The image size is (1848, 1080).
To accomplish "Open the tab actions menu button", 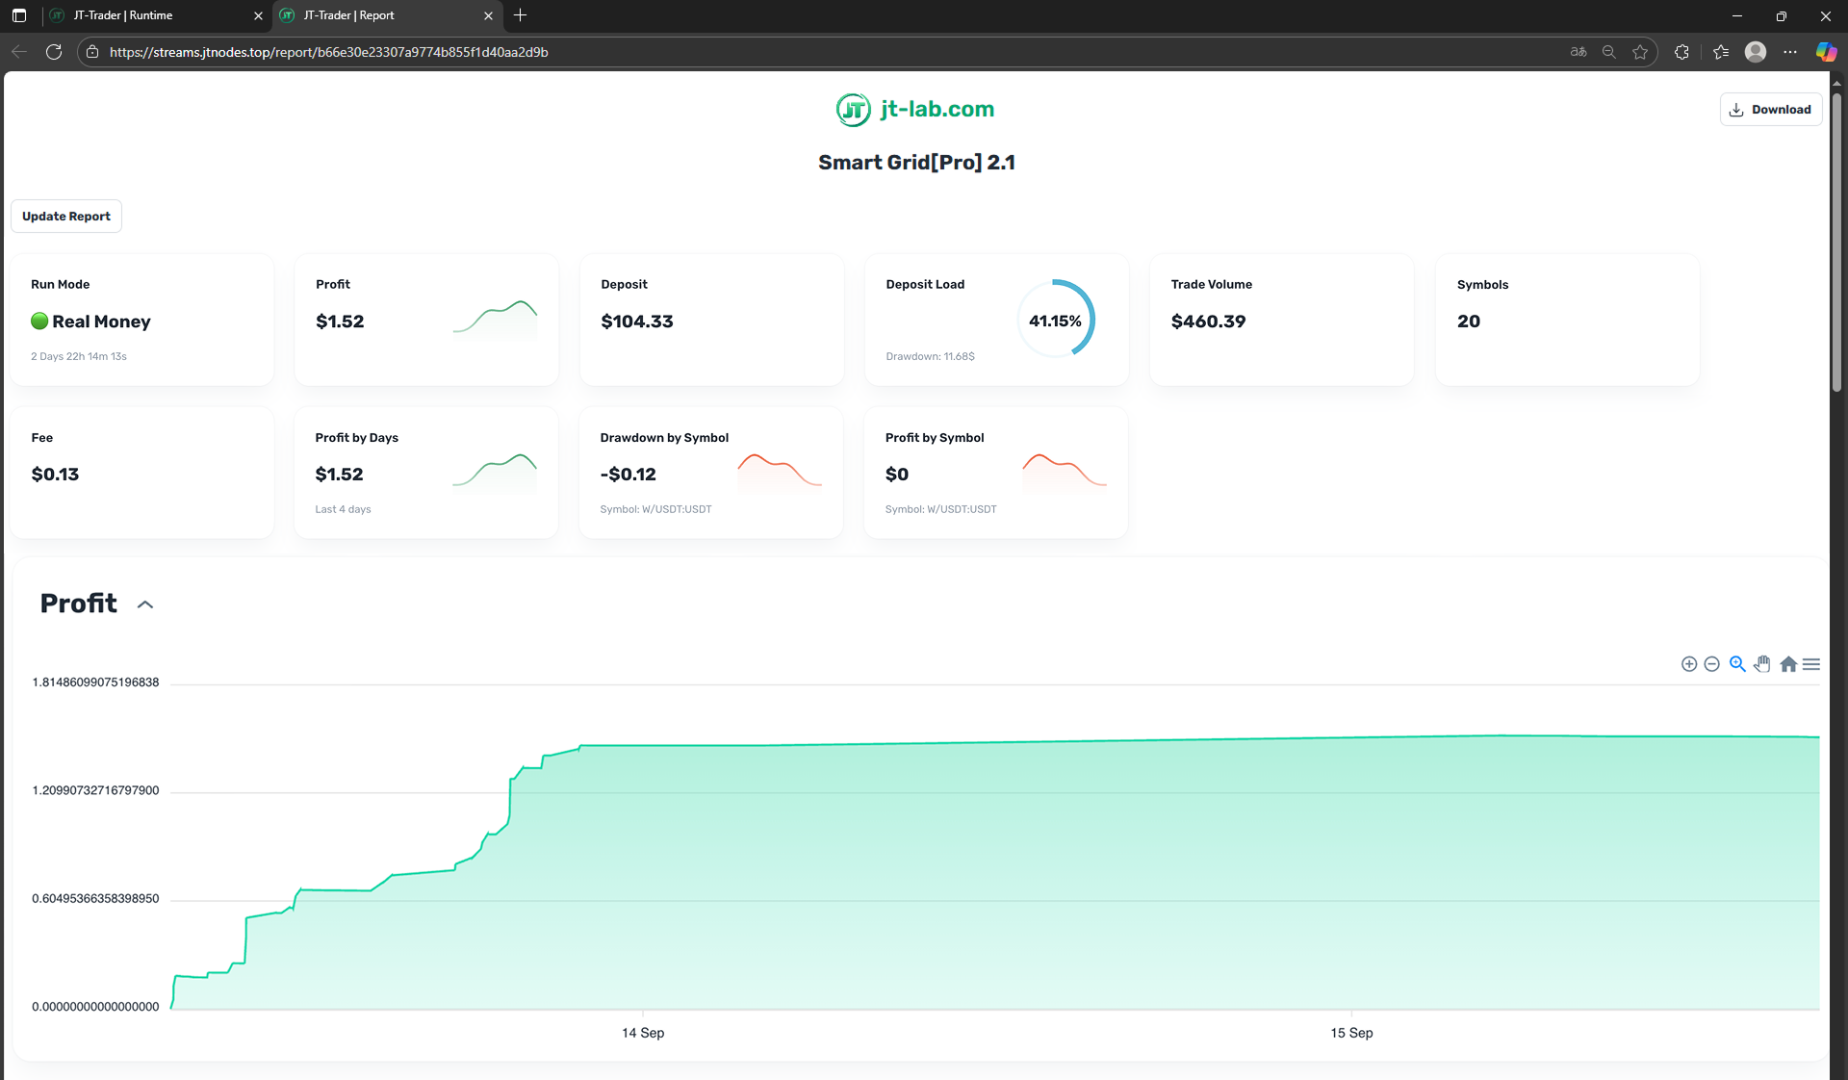I will click(19, 15).
